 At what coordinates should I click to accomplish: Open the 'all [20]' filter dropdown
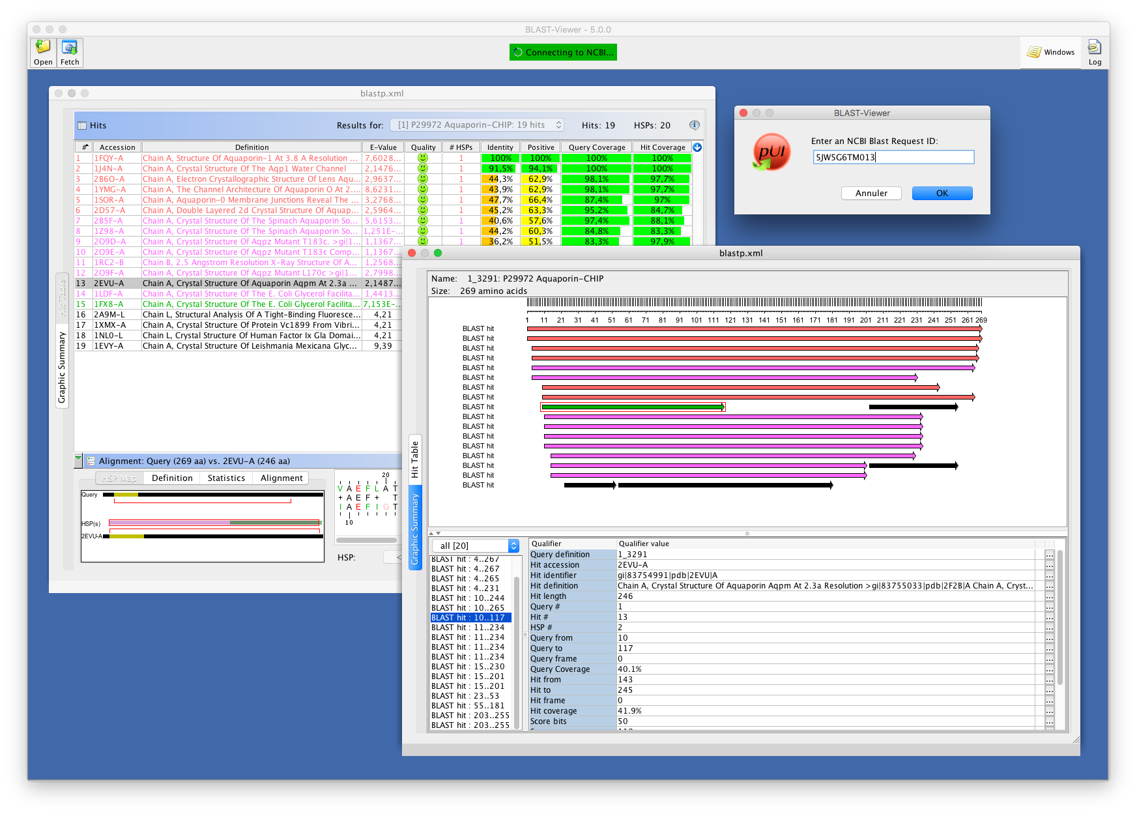pyautogui.click(x=476, y=545)
